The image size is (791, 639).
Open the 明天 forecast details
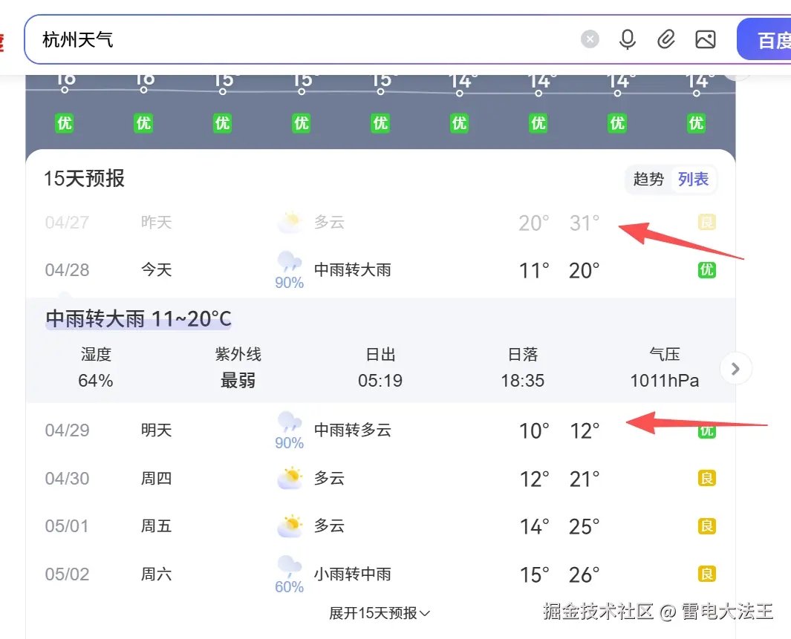coord(156,430)
